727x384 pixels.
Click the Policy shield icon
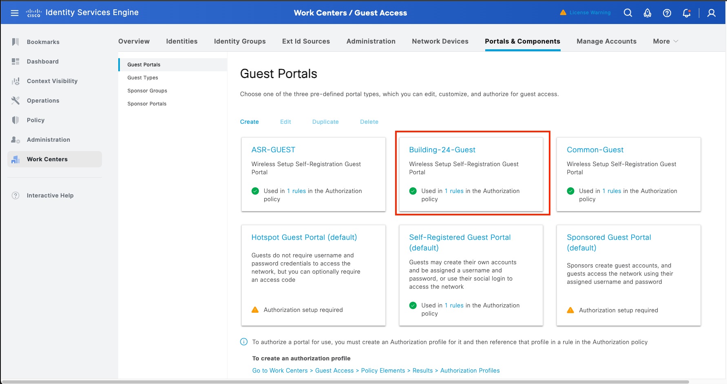point(15,120)
